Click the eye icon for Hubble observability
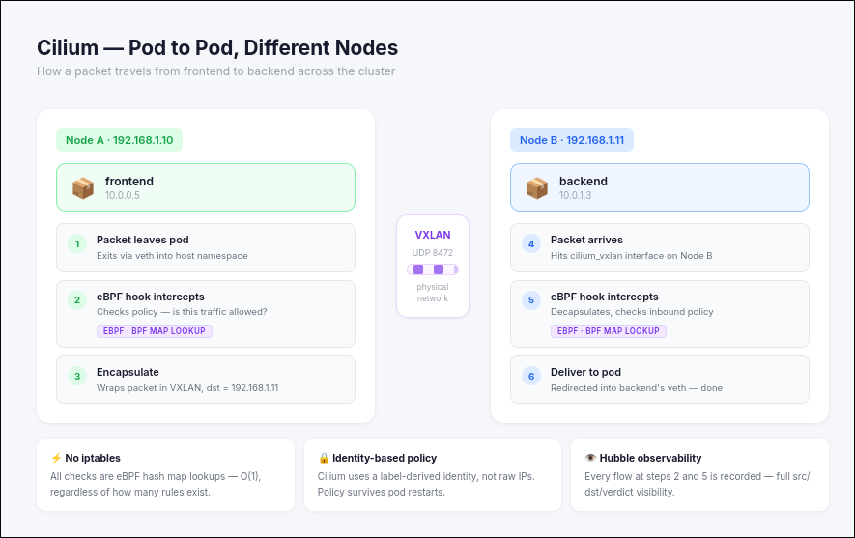Image resolution: width=855 pixels, height=538 pixels. 591,458
